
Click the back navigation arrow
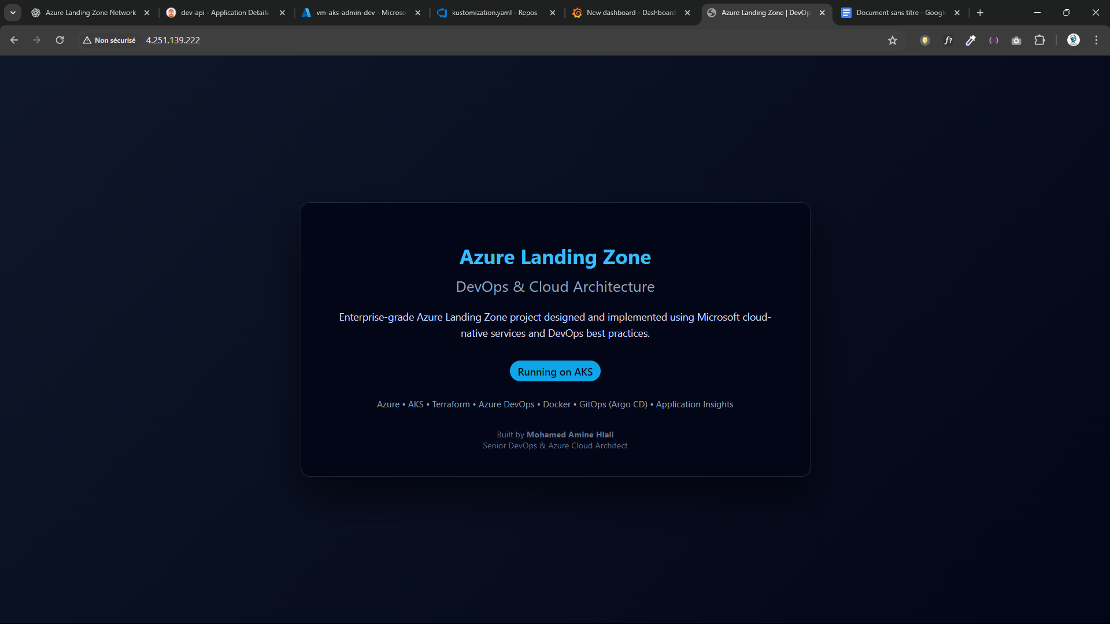click(14, 40)
